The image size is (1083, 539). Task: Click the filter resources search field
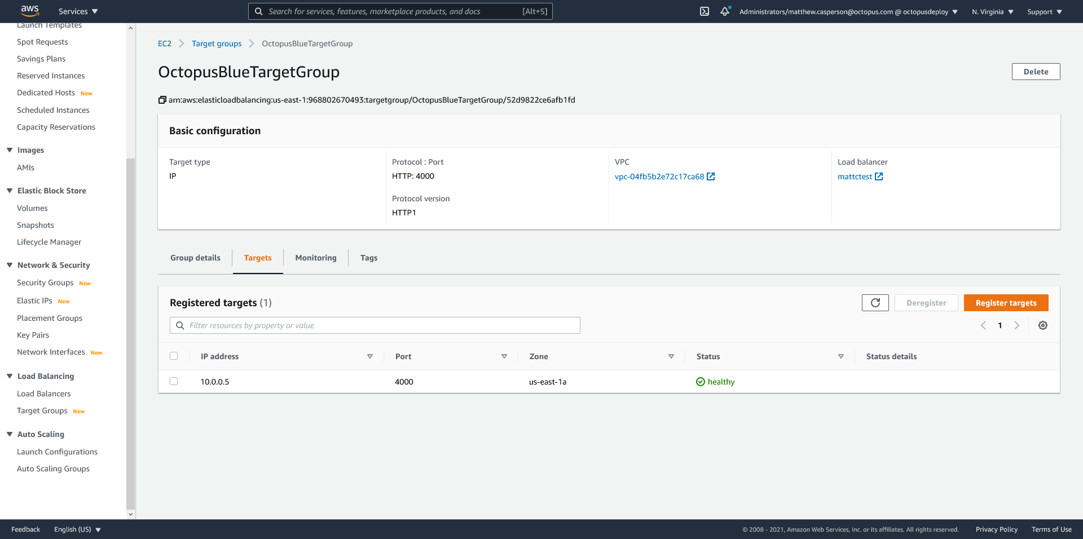point(375,325)
